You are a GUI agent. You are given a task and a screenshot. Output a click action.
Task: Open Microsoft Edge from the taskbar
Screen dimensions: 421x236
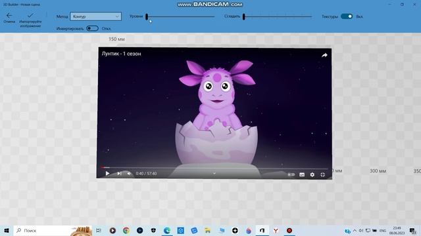tap(167, 230)
